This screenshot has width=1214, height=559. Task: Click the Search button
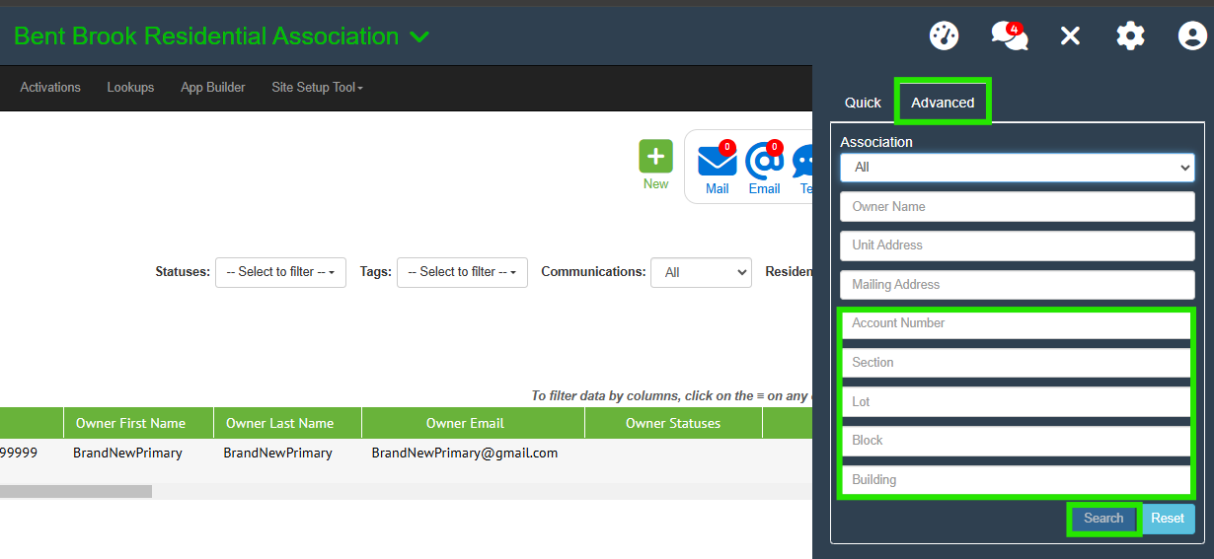click(1103, 519)
